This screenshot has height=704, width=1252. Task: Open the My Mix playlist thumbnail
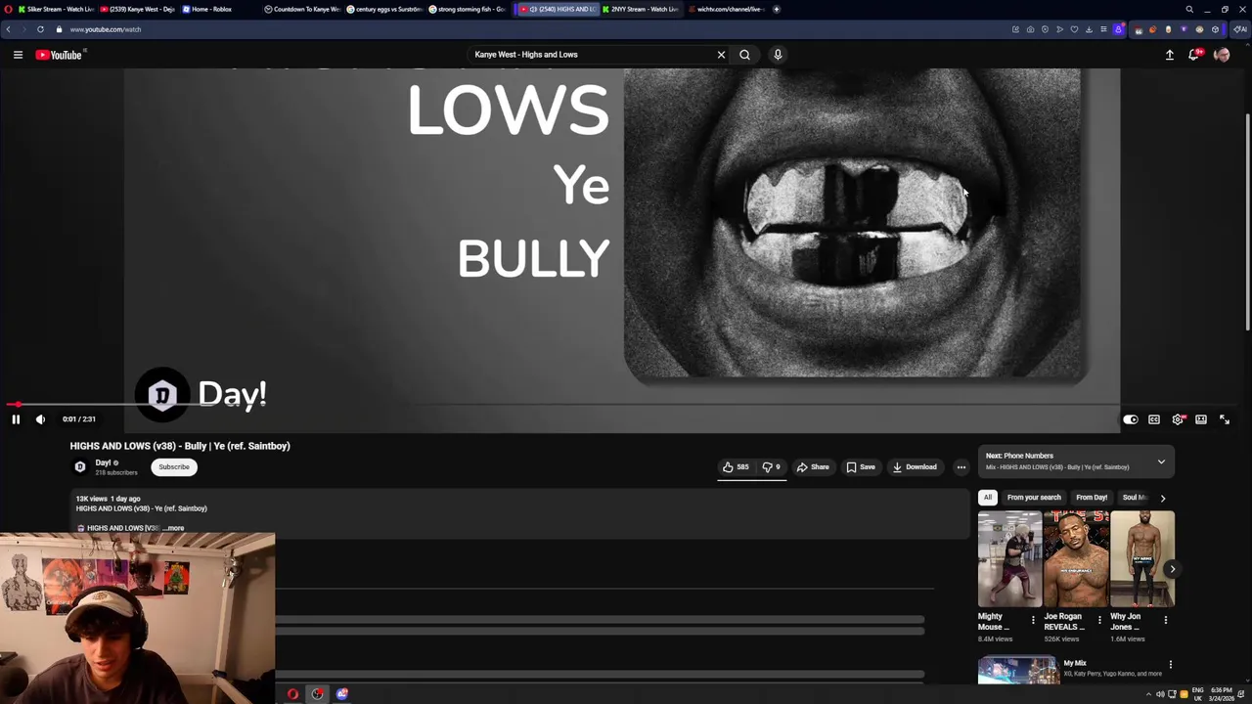tap(1017, 671)
